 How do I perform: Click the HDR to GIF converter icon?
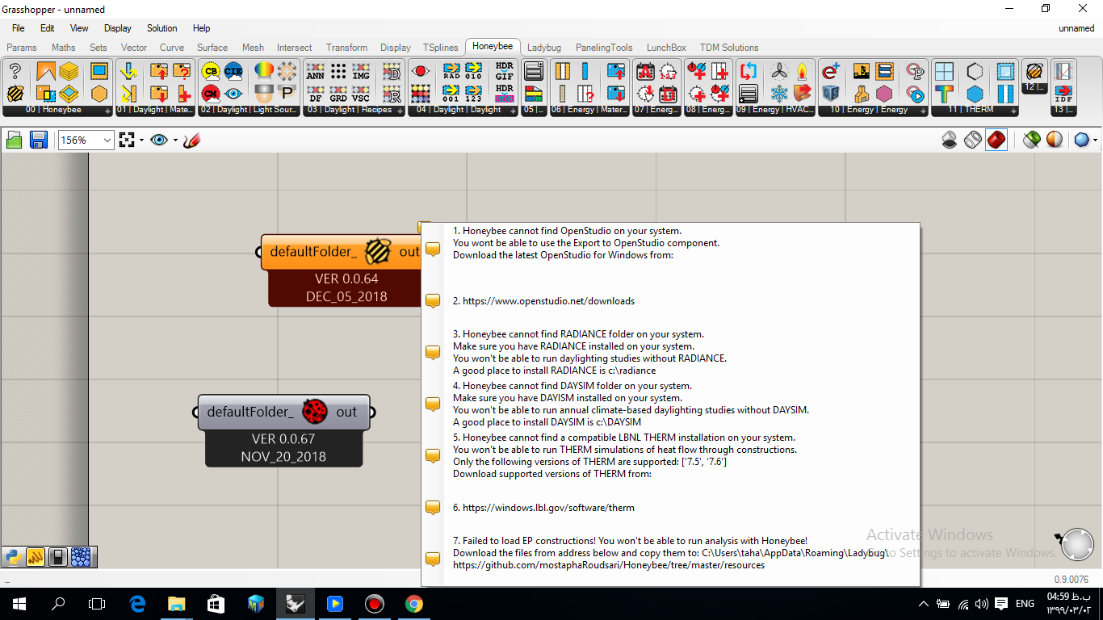pos(505,71)
